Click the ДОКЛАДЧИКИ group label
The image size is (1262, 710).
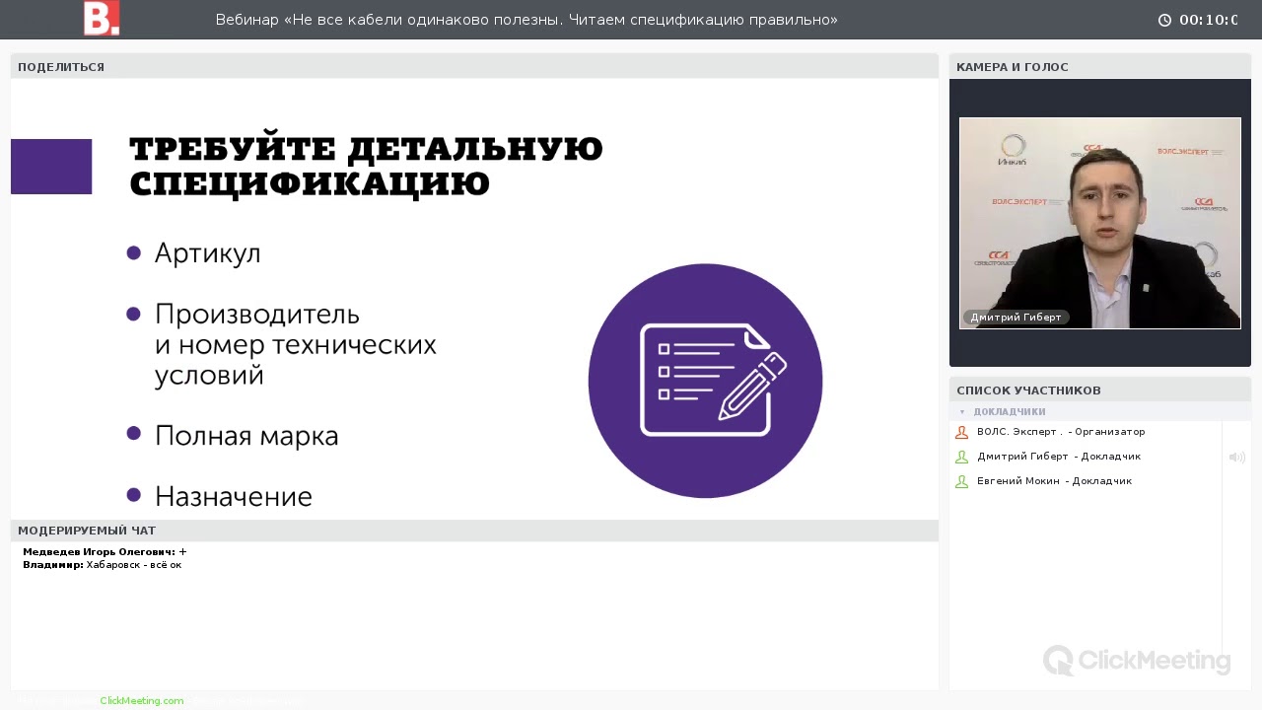point(1010,412)
